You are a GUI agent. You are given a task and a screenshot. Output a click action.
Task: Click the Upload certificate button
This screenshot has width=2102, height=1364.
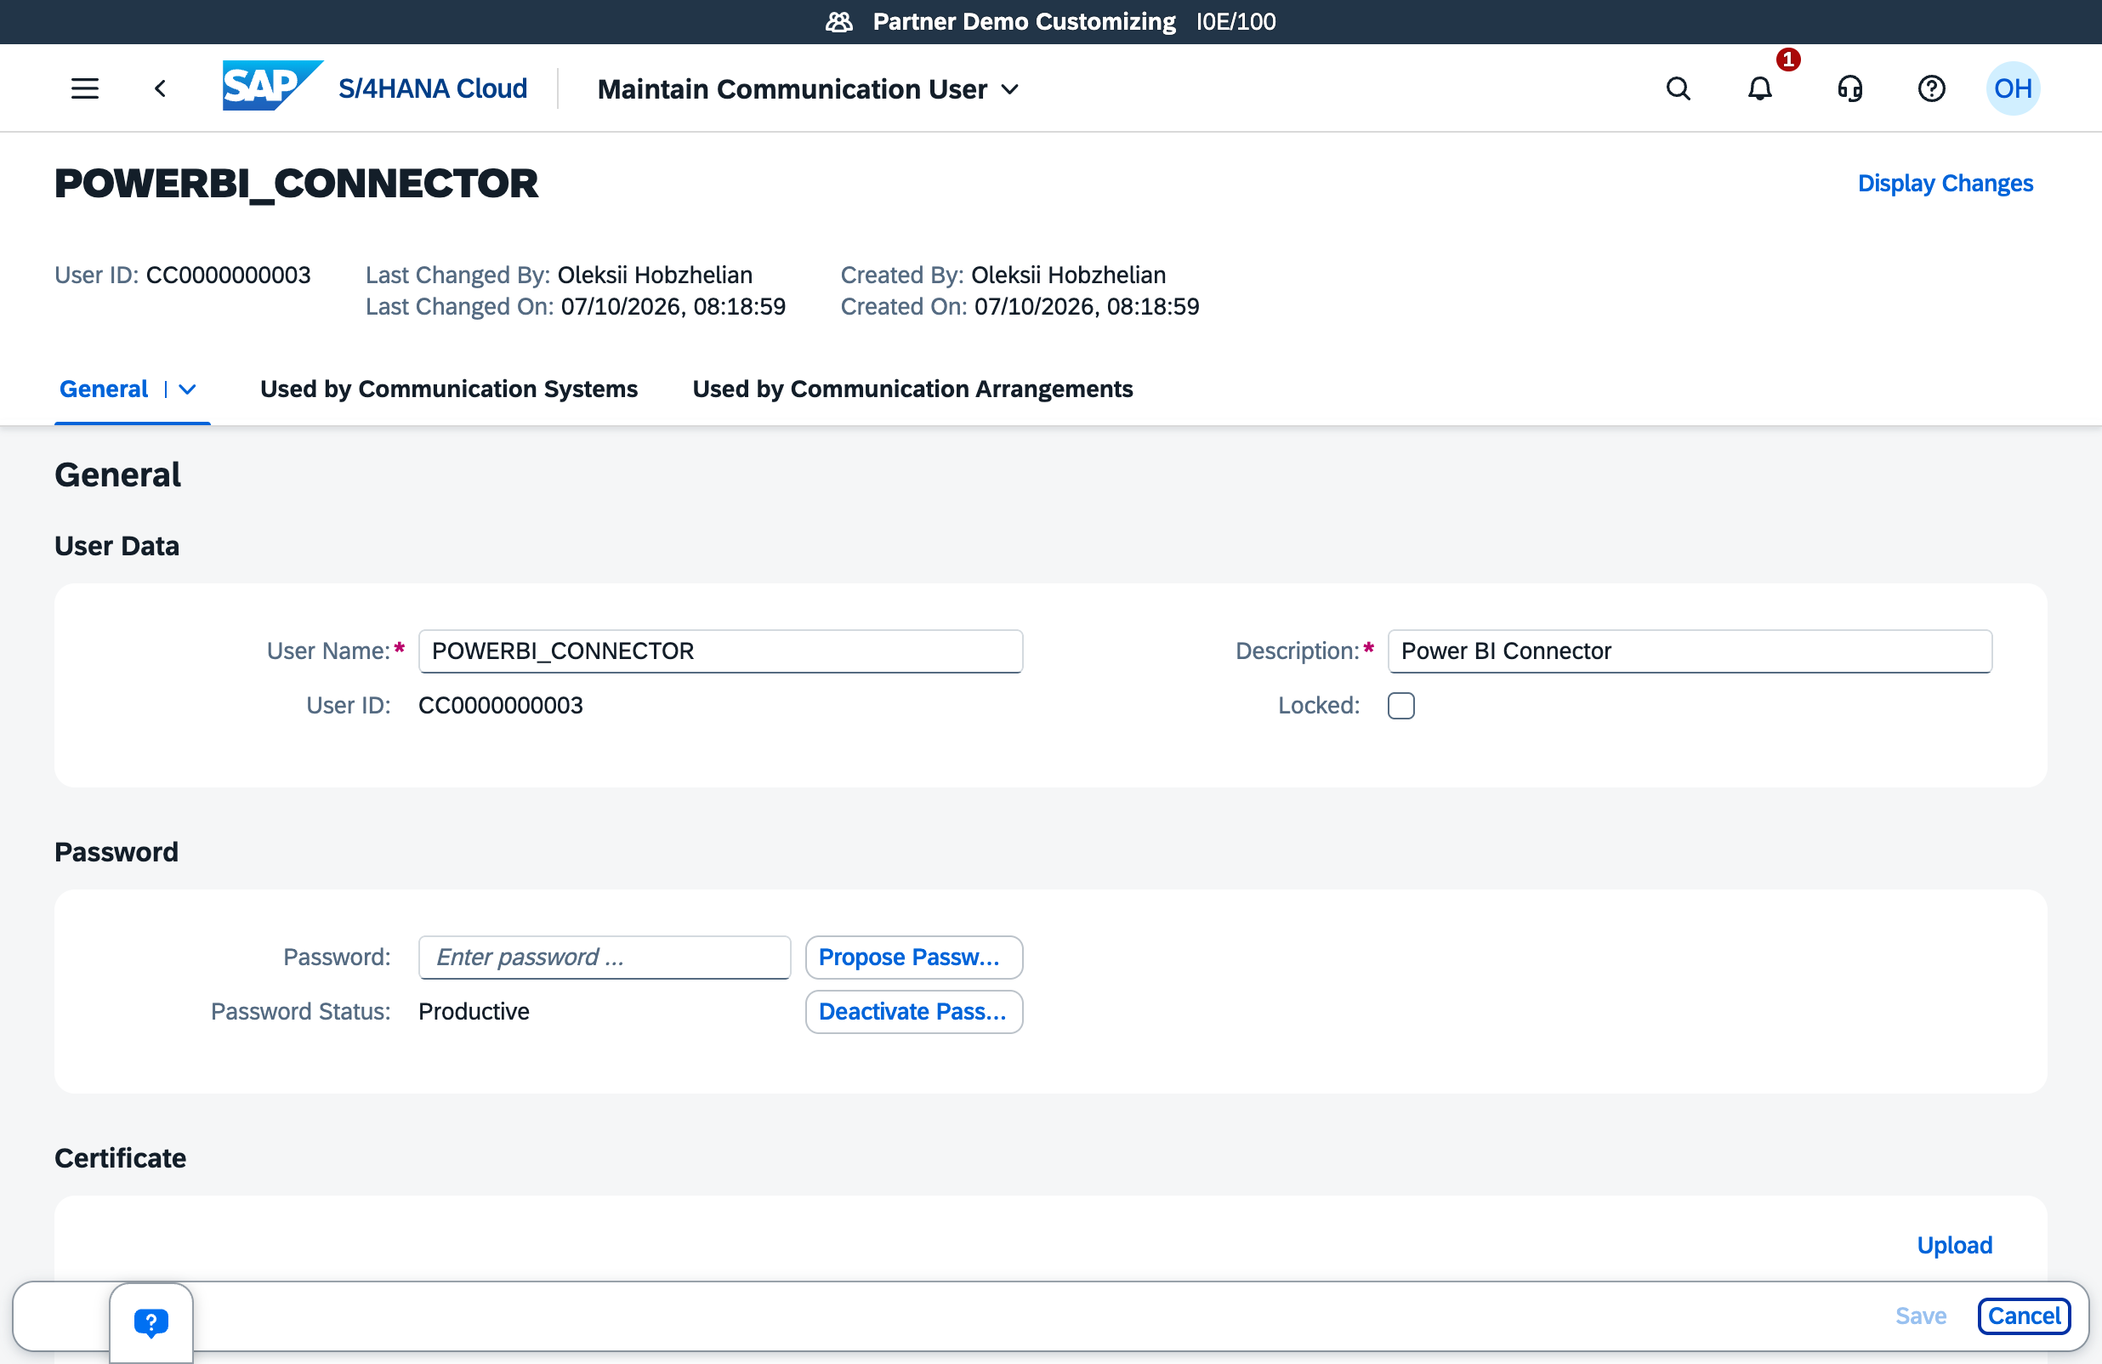[1955, 1245]
